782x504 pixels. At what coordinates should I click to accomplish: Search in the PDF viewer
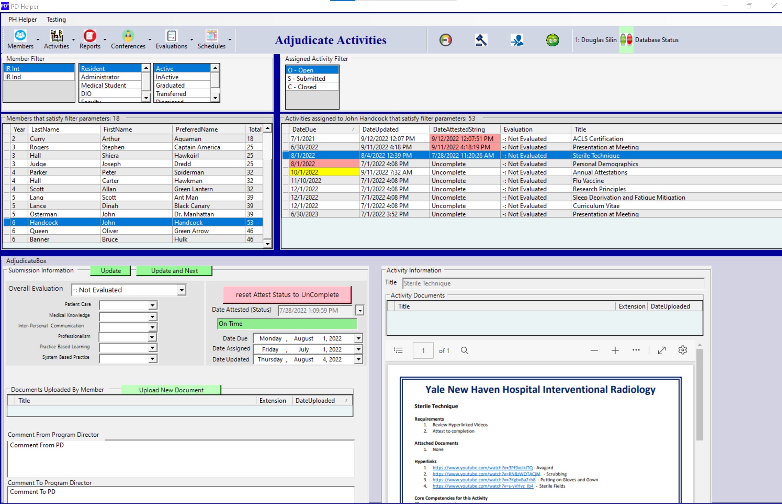pyautogui.click(x=464, y=350)
